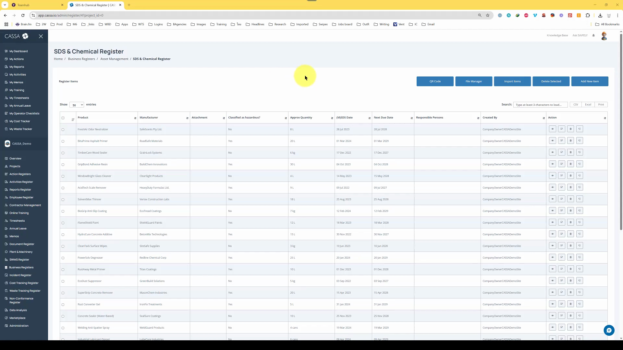Screen dimensions: 623x350
Task: Open the notifications bell icon
Action: [593, 35]
